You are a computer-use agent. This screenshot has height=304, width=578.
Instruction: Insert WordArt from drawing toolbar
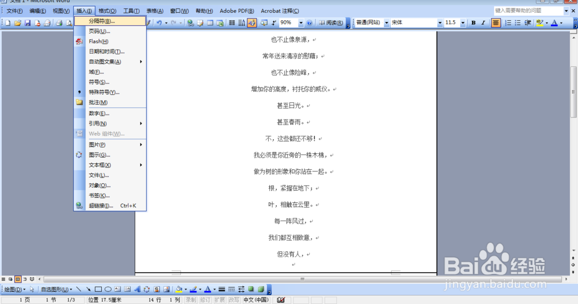point(137,289)
